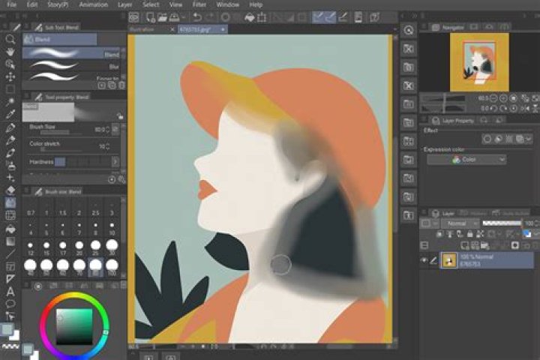
Task: Toggle the lock icon in brush preview
Action: (x=119, y=116)
